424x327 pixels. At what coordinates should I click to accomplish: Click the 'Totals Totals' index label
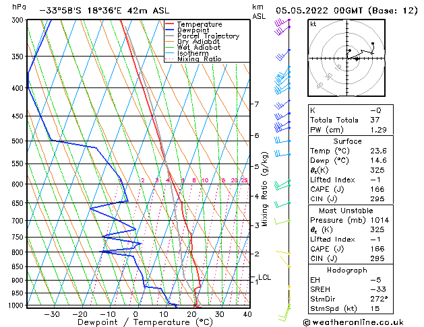coord(334,120)
